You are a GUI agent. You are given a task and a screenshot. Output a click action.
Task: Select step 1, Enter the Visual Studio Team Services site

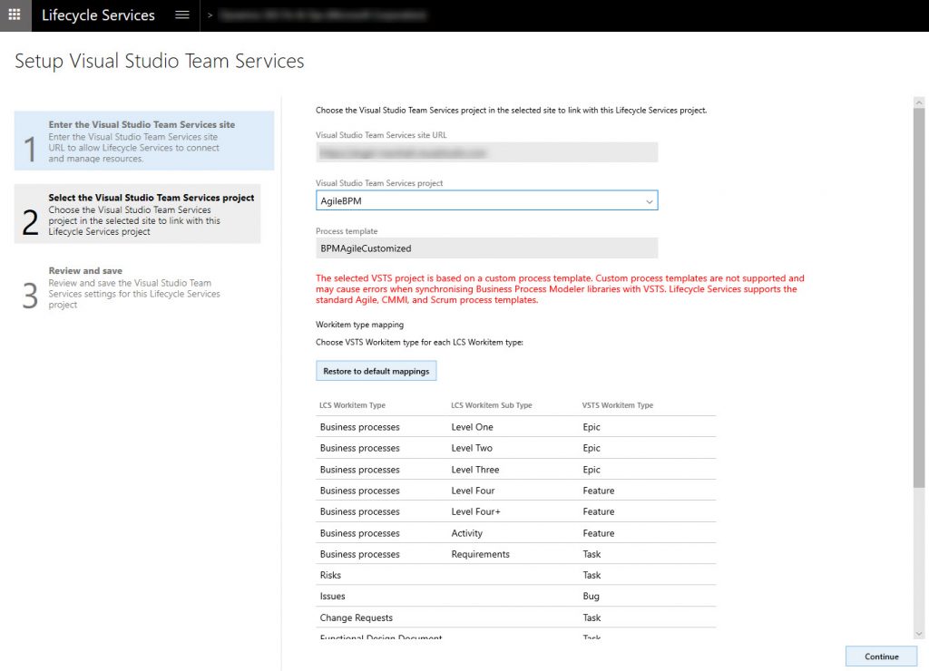click(x=144, y=141)
